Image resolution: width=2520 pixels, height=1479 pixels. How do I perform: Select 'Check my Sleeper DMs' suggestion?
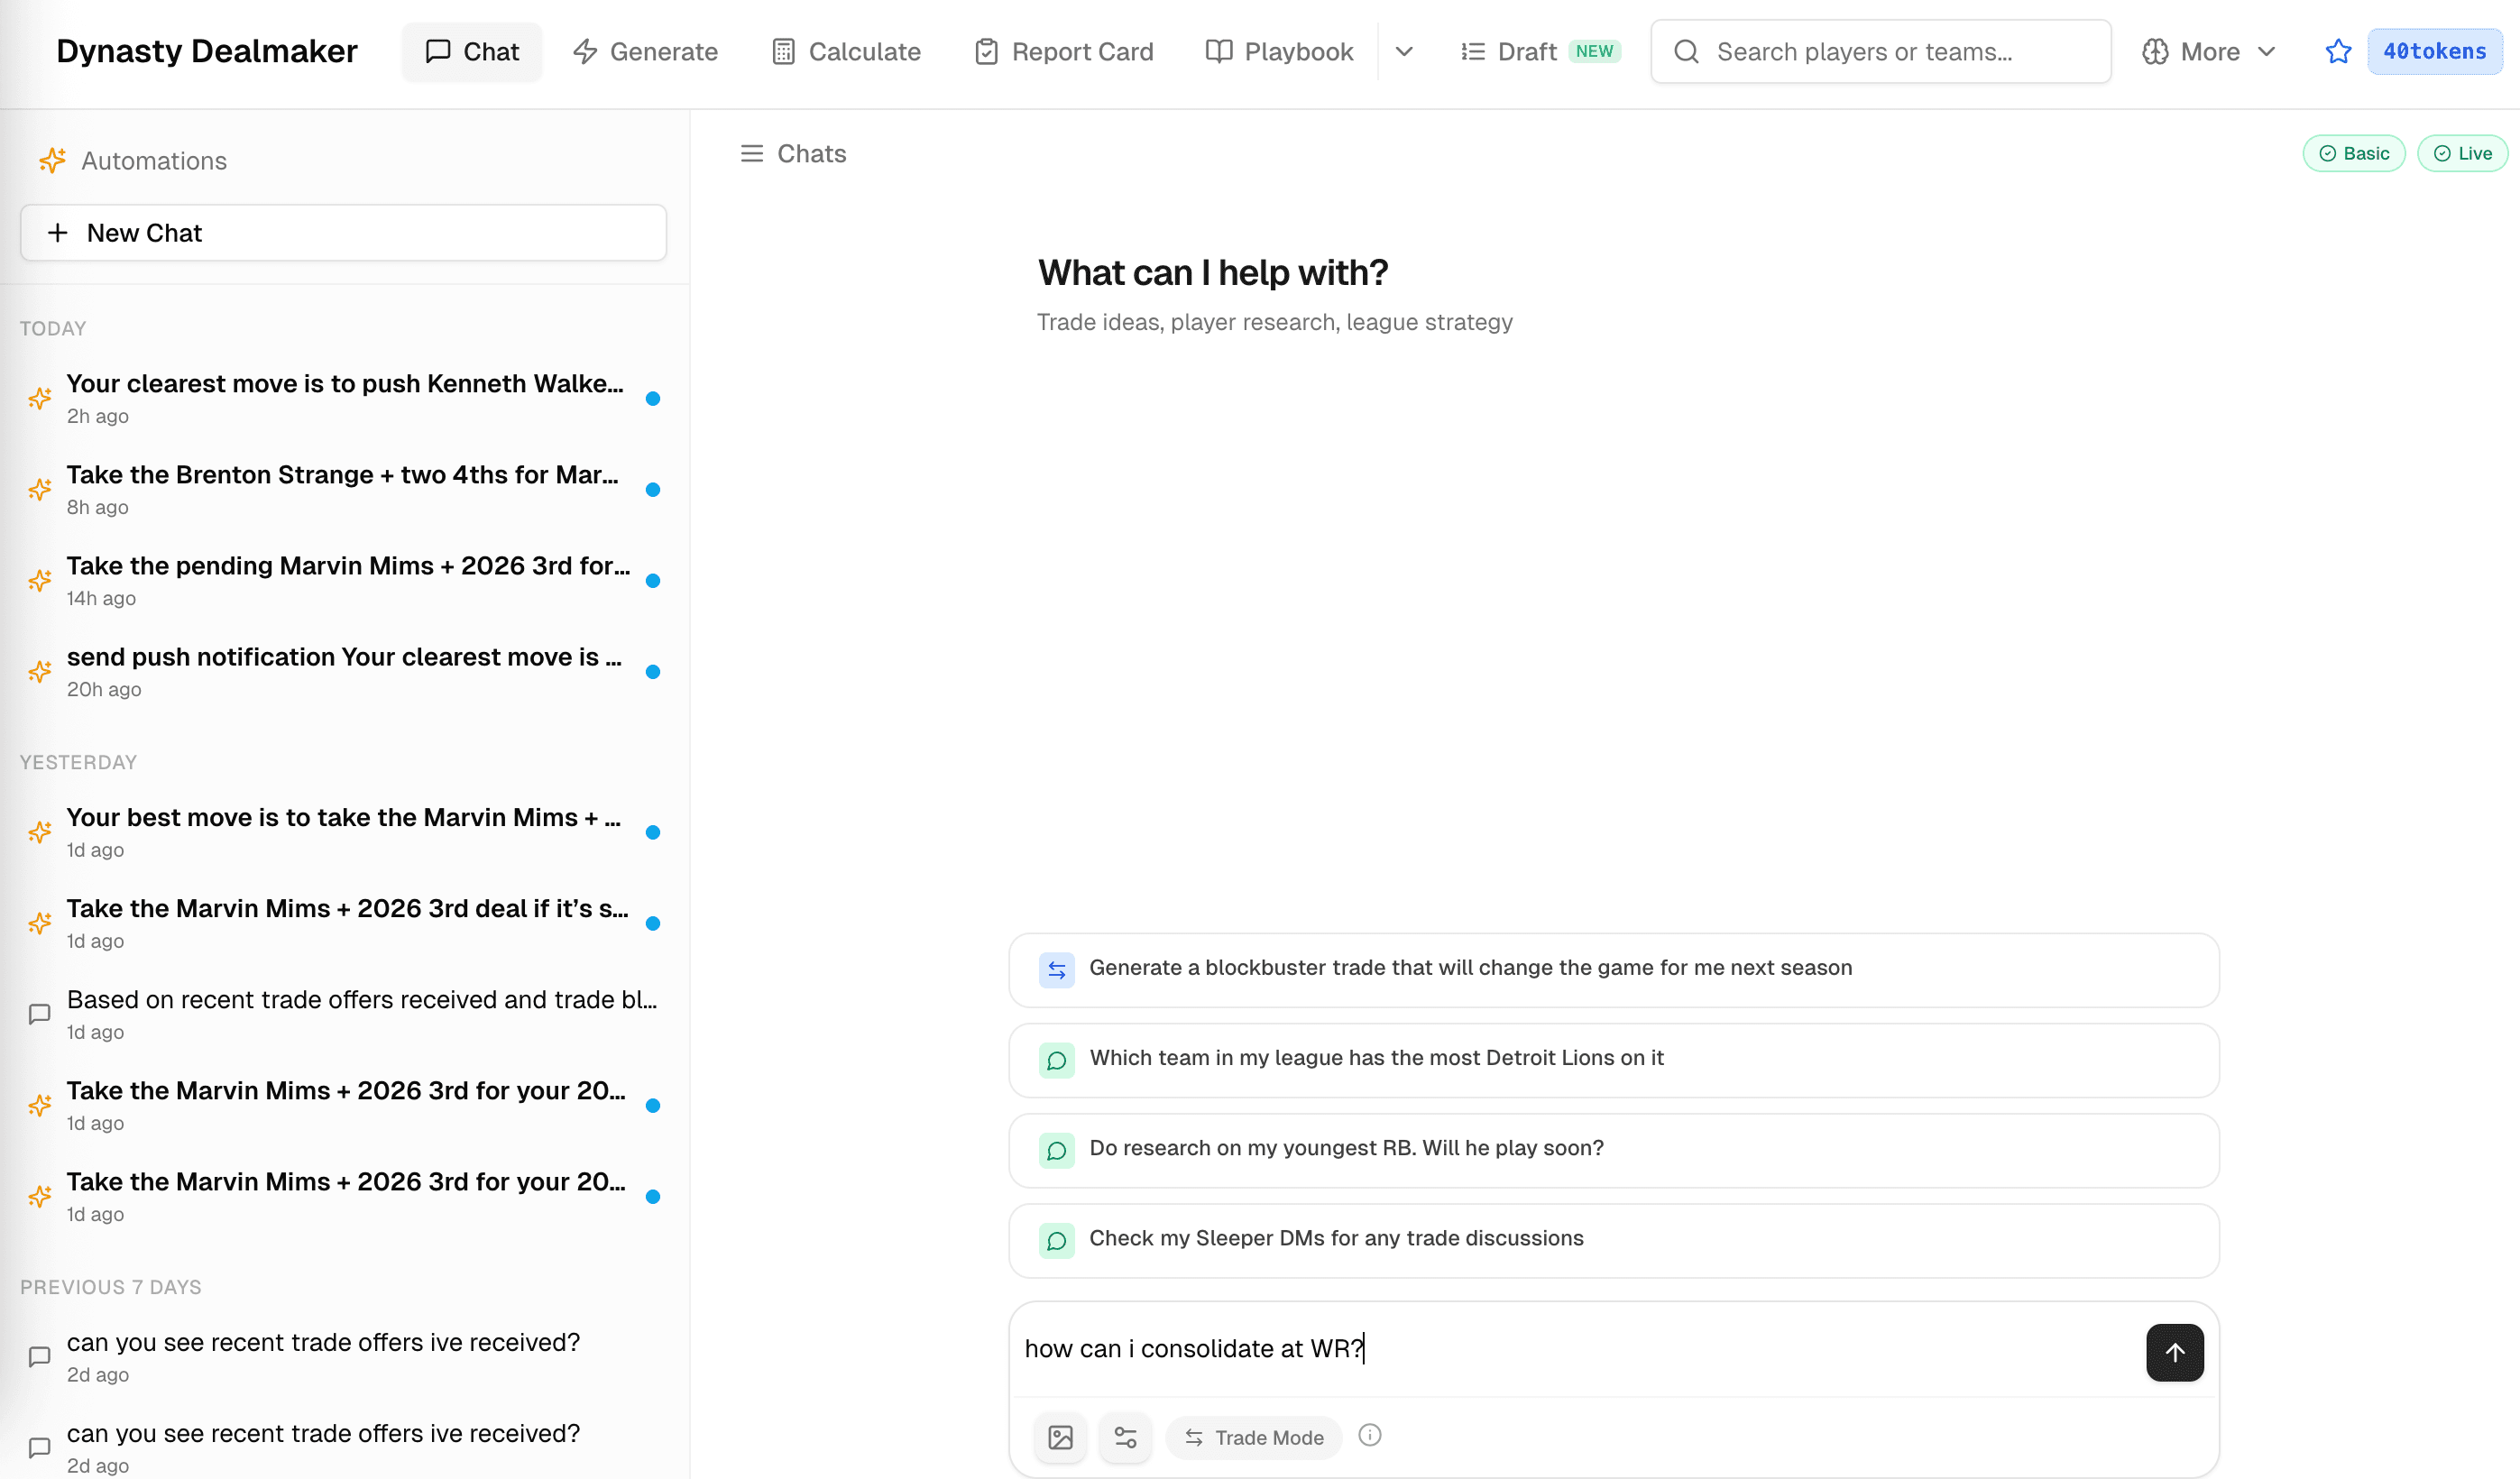point(1613,1240)
